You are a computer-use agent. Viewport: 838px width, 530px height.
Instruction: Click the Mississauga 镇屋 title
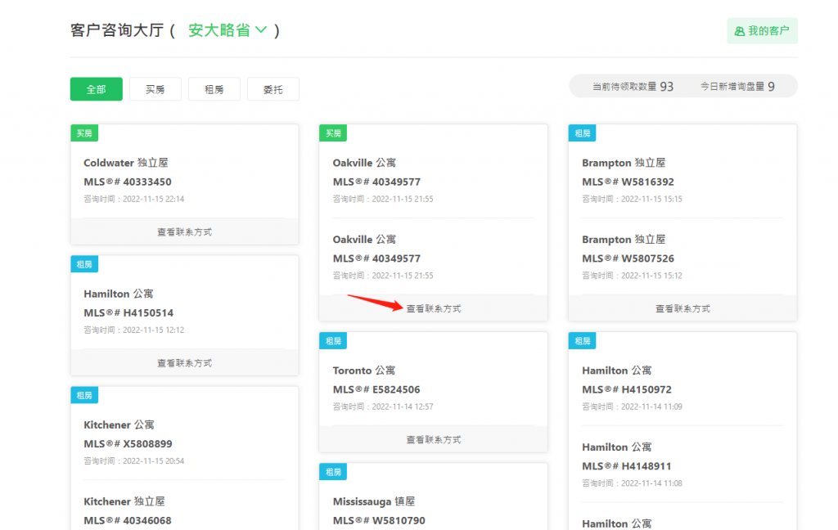point(373,501)
